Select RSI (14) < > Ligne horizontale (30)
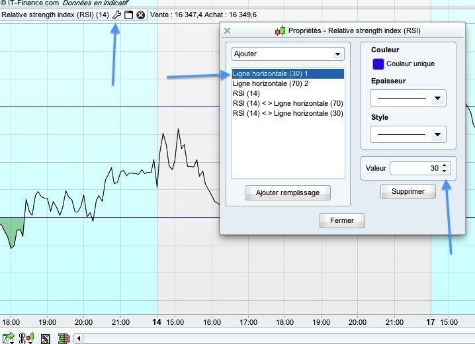Viewport: 475px width, 344px height. (x=288, y=113)
